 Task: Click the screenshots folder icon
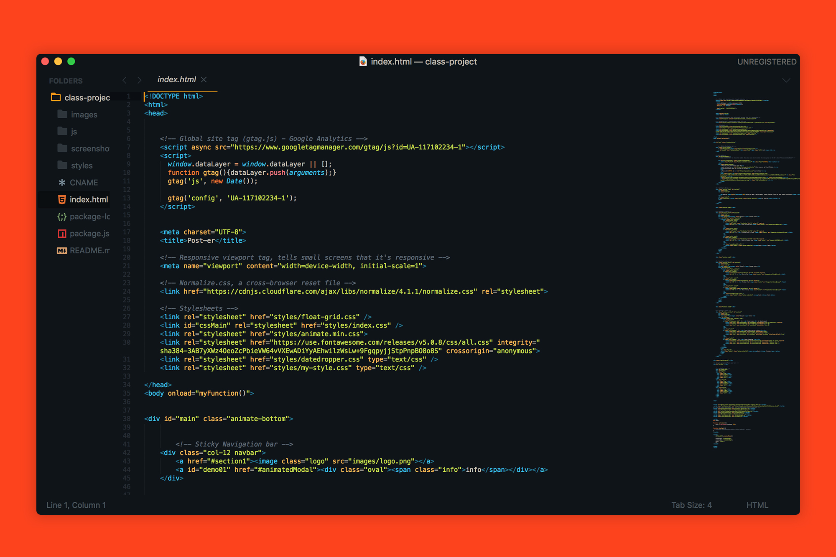click(x=62, y=148)
